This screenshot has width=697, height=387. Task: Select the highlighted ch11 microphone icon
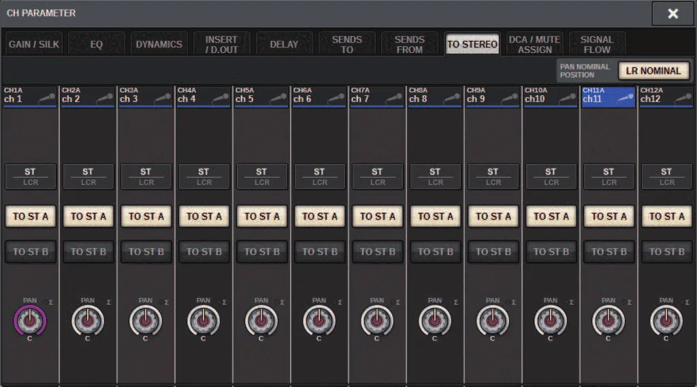click(625, 98)
